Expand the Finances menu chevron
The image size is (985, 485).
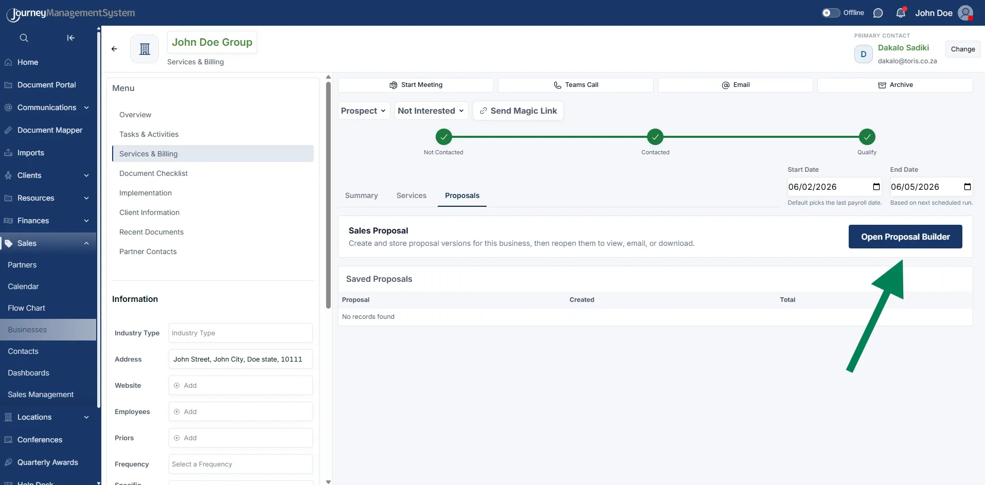(86, 221)
